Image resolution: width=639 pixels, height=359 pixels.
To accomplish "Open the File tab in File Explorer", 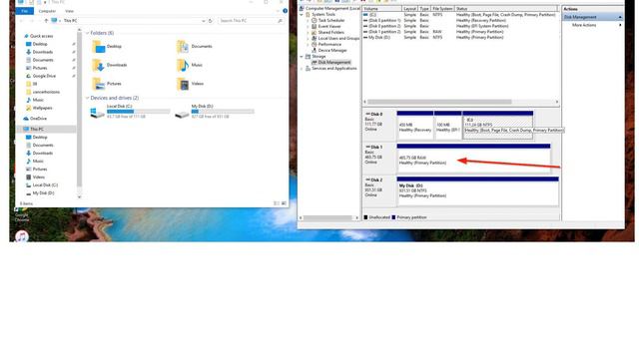I will pos(24,11).
